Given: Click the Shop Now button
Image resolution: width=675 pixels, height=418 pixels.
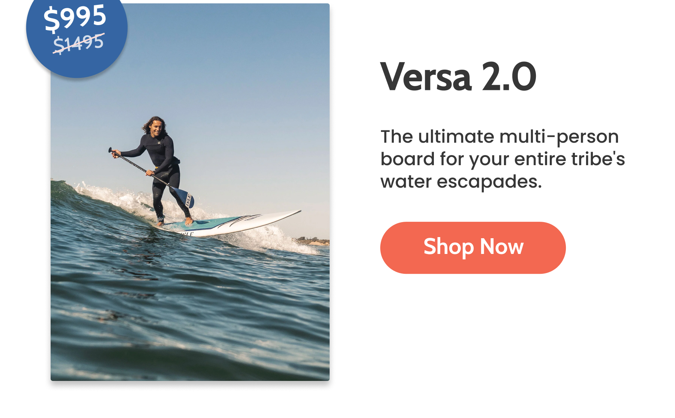Looking at the screenshot, I should (x=473, y=248).
